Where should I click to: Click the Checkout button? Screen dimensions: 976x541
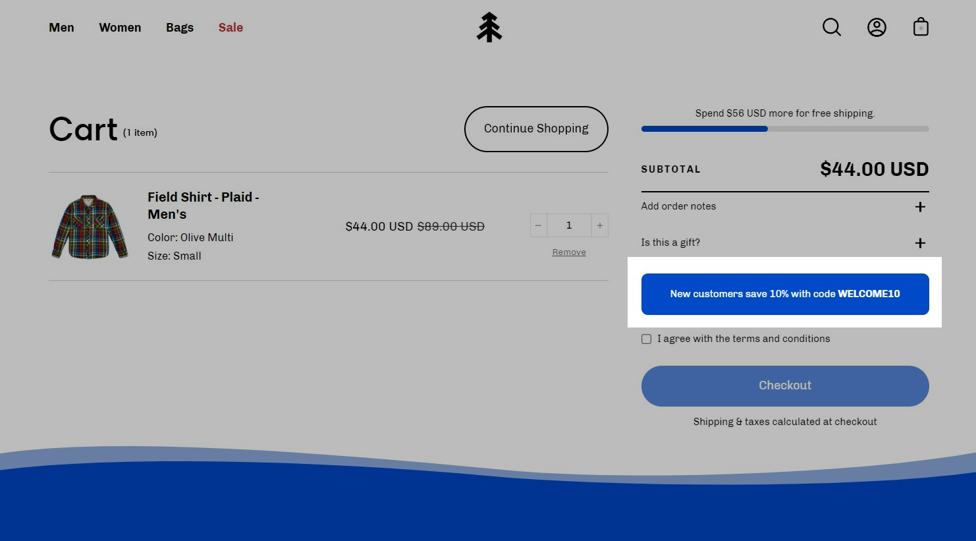784,385
